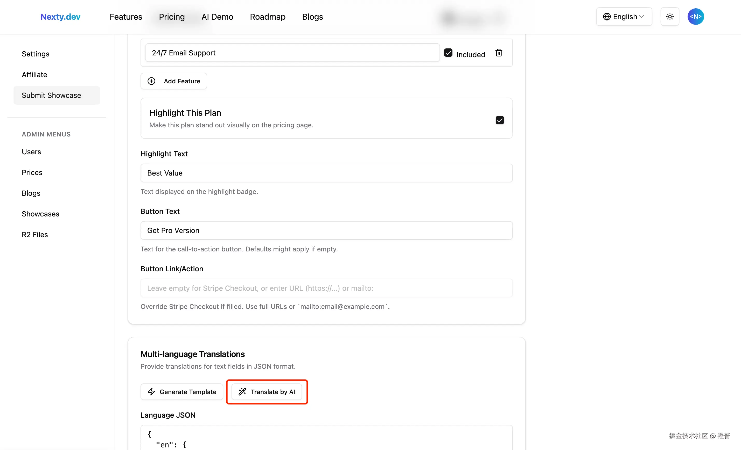Click the sun theme toggle icon
Viewport: 741px width, 450px height.
pyautogui.click(x=670, y=17)
